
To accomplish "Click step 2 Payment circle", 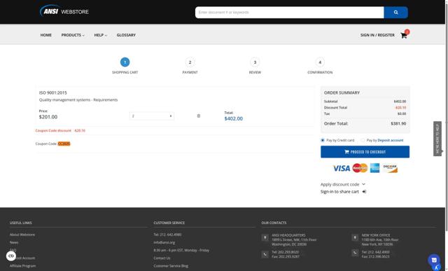I will click(x=190, y=62).
